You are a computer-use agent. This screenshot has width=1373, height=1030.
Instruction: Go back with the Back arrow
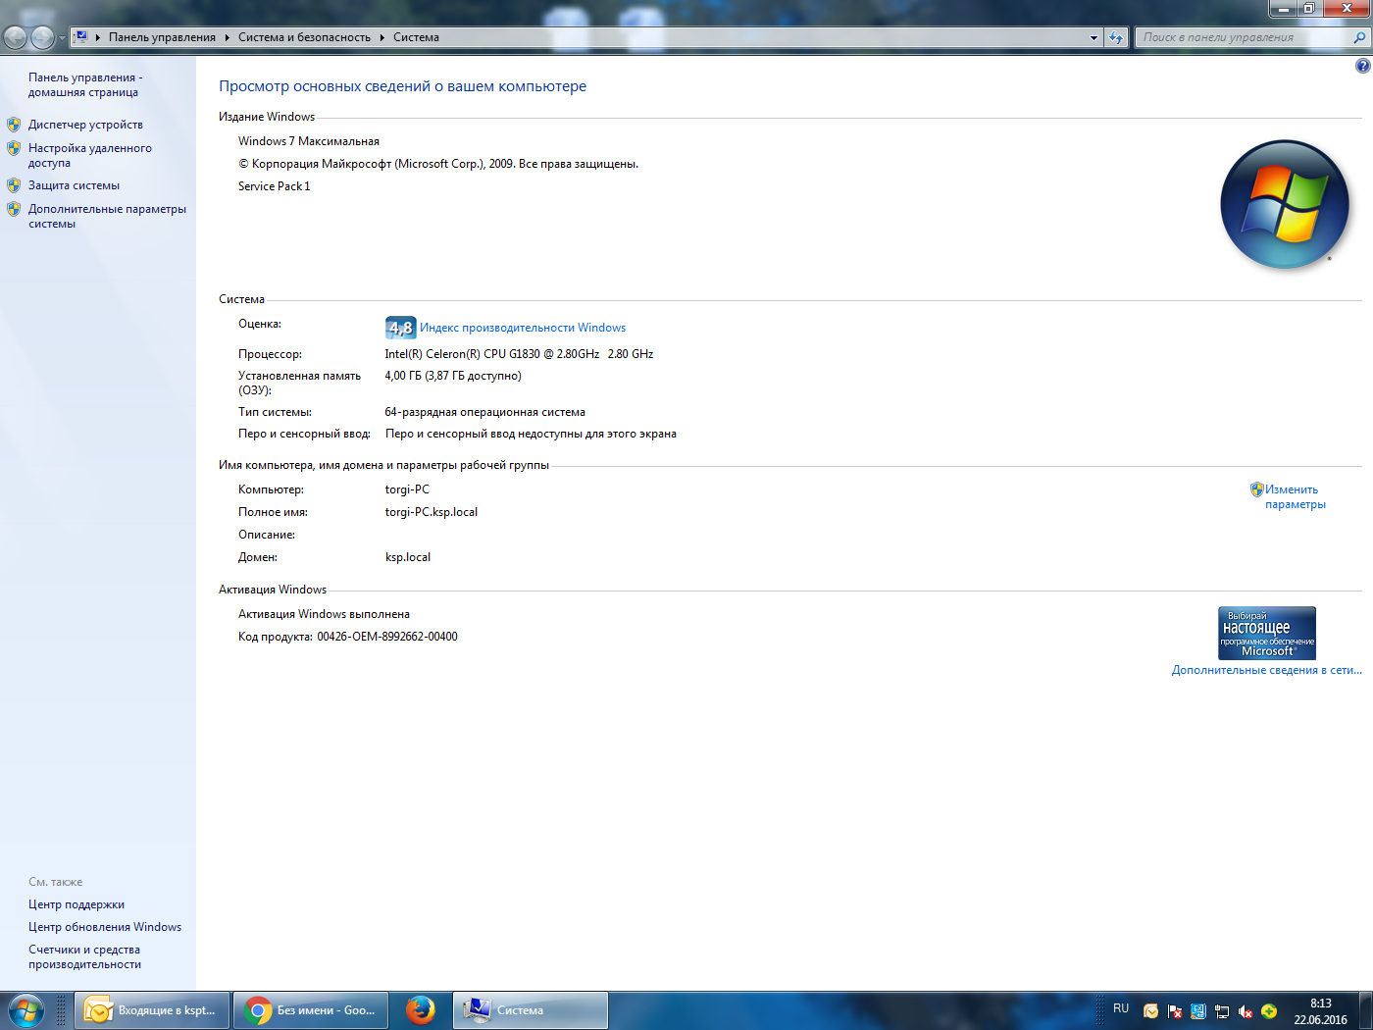16,37
